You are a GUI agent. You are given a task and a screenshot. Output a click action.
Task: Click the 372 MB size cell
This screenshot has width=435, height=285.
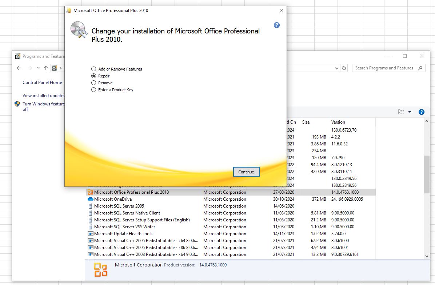point(319,199)
